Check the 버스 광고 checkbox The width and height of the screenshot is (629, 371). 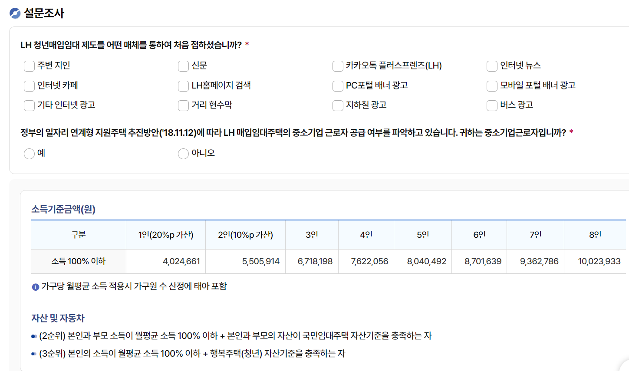coord(491,105)
